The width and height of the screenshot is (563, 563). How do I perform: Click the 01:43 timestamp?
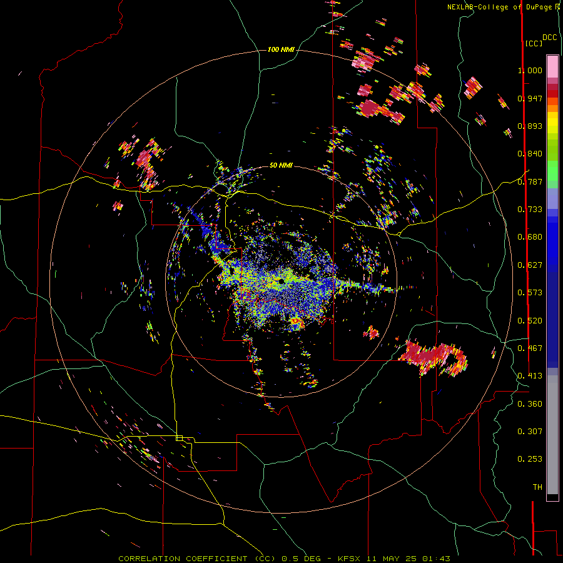point(436,559)
